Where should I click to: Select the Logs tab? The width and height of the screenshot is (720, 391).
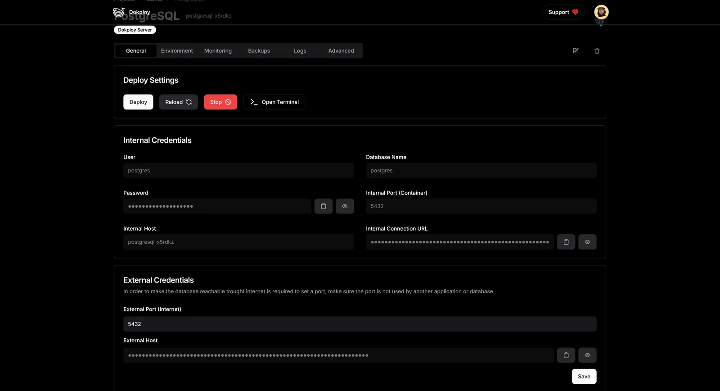[300, 51]
